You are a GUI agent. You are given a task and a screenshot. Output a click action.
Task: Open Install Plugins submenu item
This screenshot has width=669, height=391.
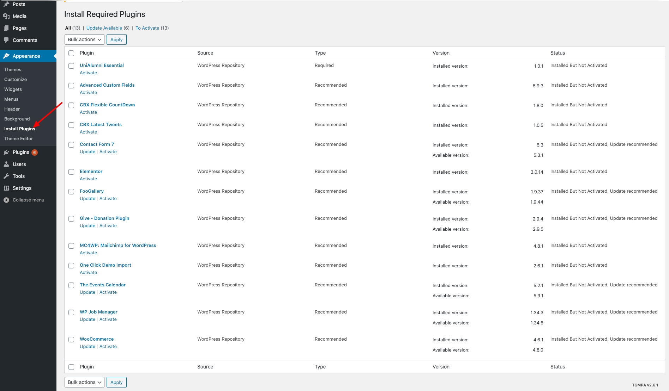pyautogui.click(x=20, y=129)
